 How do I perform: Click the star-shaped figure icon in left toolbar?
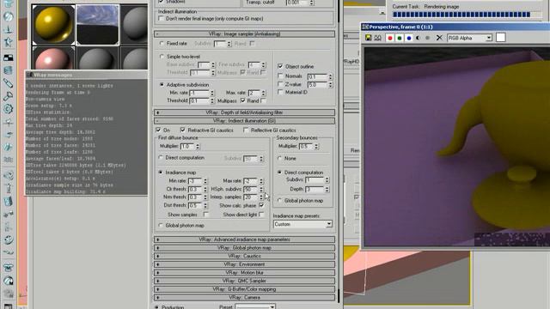[8, 42]
